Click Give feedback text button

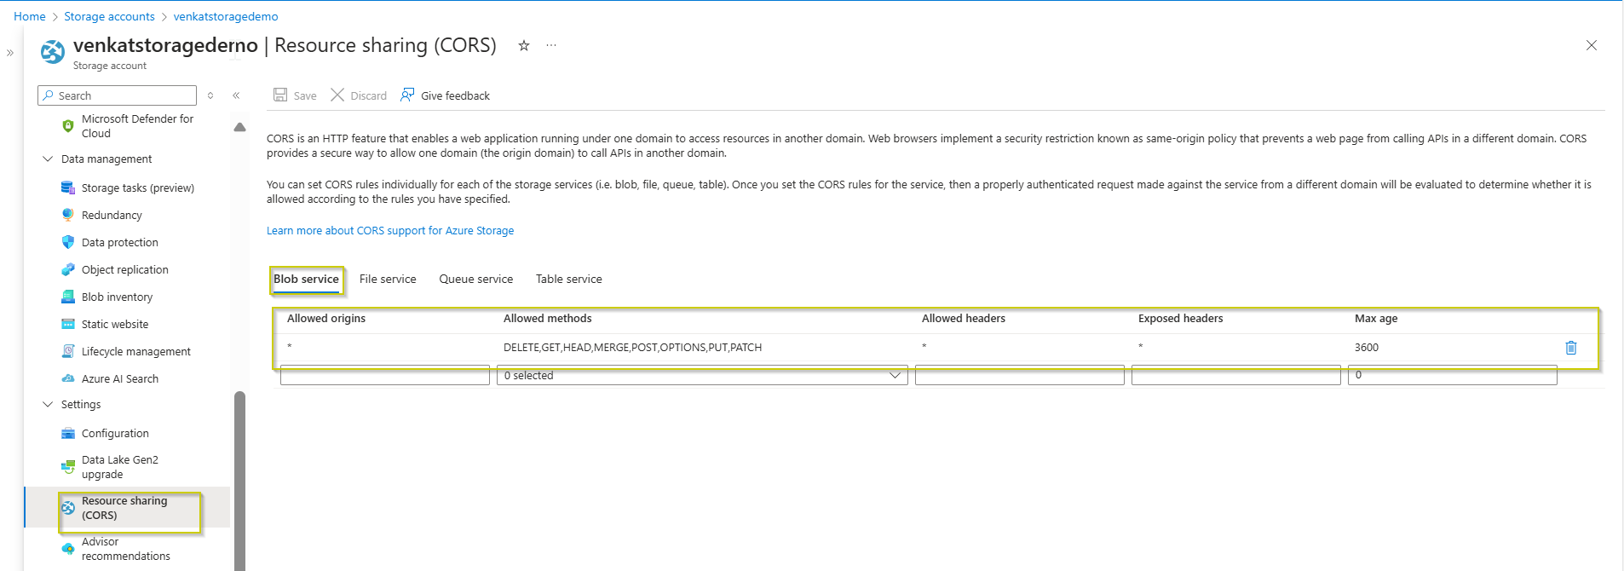pyautogui.click(x=455, y=95)
